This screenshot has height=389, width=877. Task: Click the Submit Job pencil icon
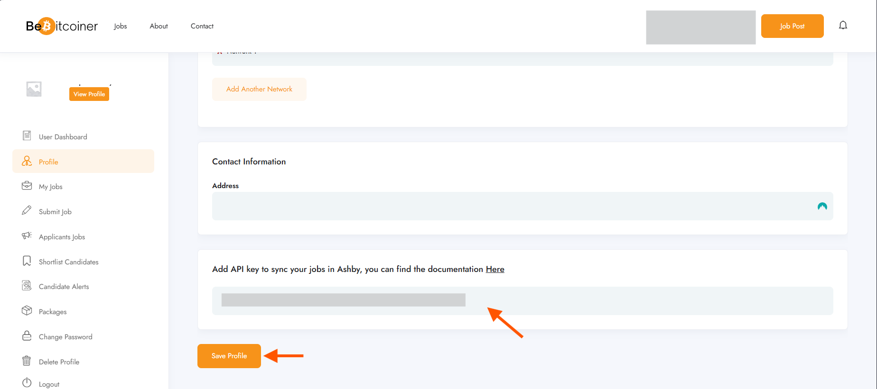tap(27, 210)
